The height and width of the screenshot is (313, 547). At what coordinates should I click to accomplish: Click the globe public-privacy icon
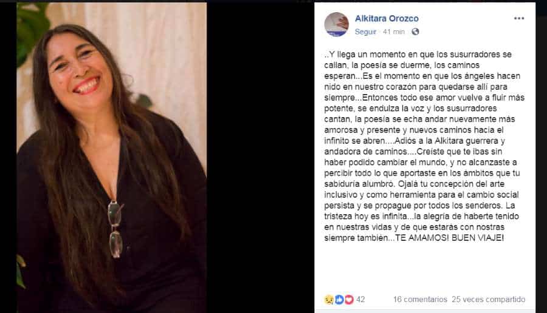point(415,32)
